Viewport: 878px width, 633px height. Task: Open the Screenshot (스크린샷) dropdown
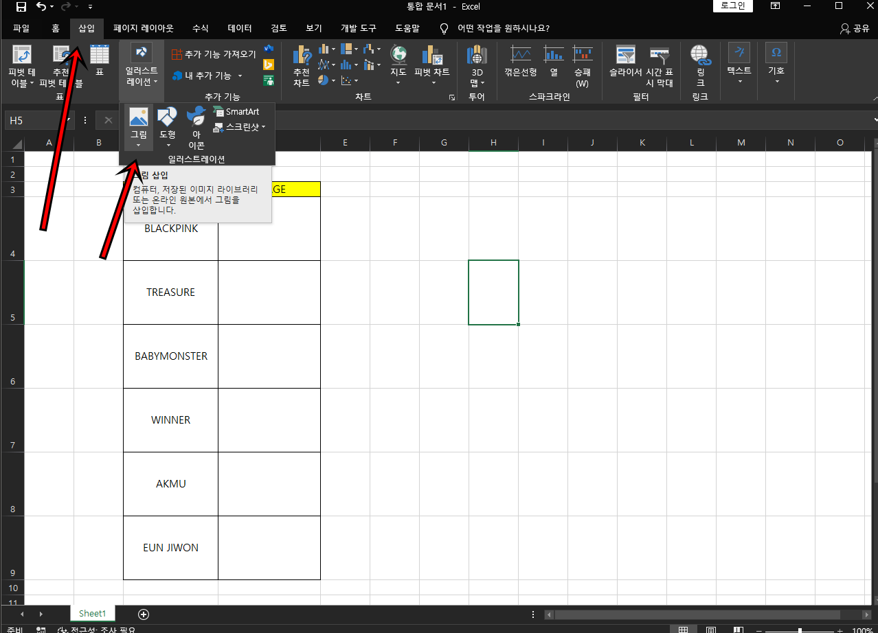click(240, 127)
